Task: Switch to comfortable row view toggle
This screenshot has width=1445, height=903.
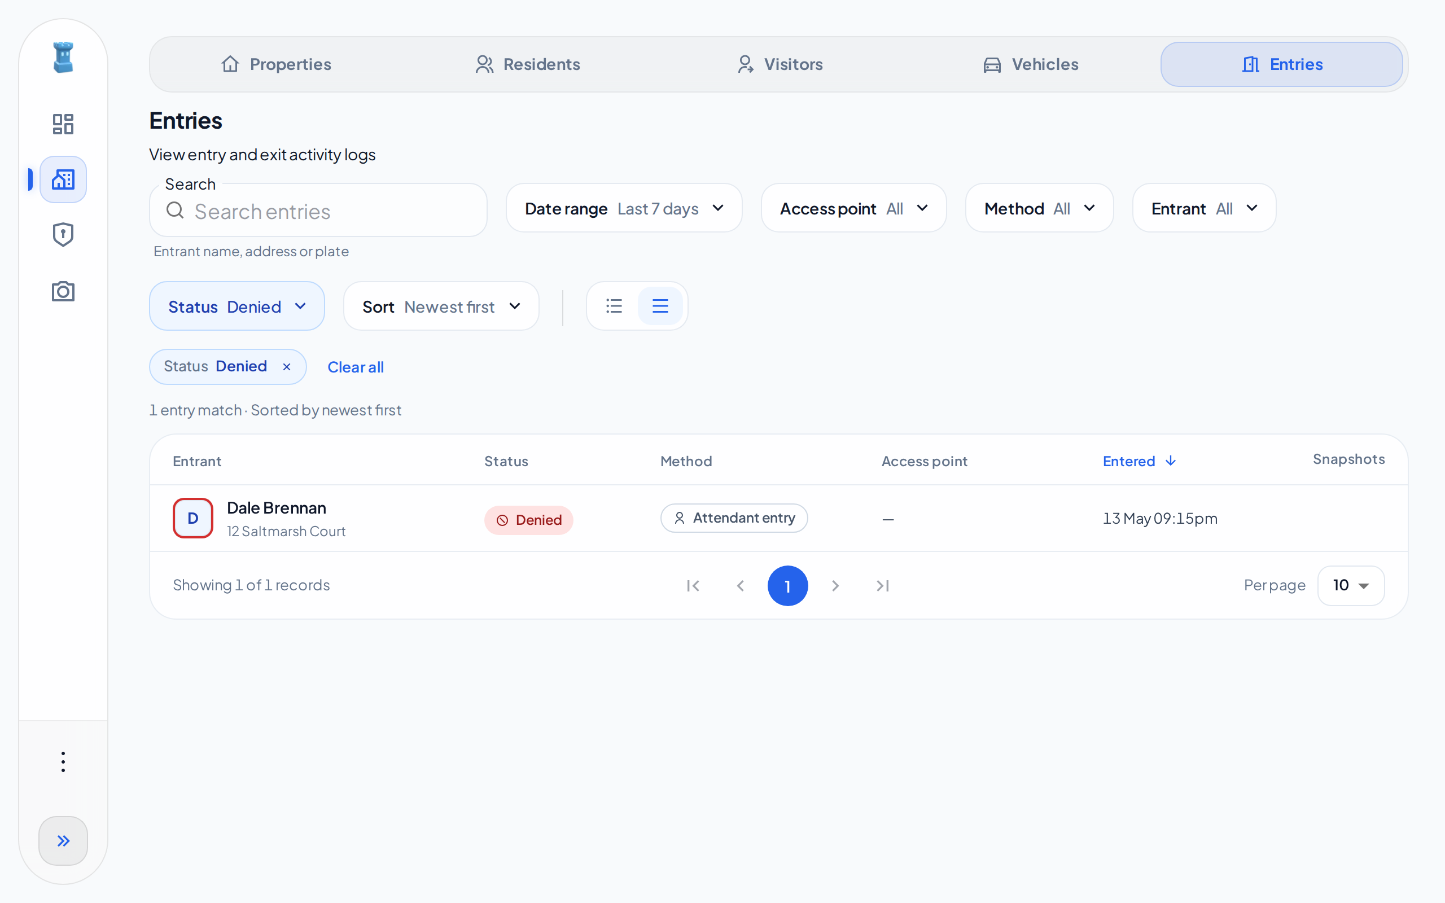Action: 660,306
